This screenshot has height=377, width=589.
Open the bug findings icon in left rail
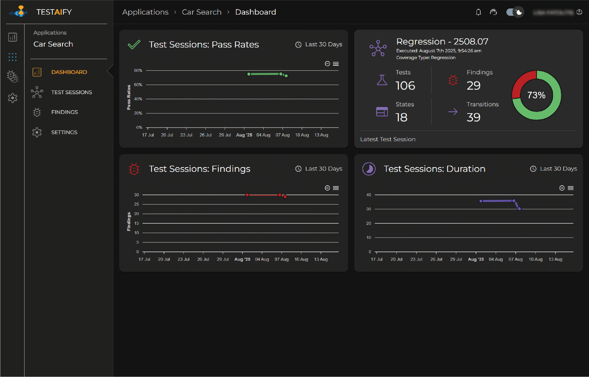pyautogui.click(x=12, y=77)
